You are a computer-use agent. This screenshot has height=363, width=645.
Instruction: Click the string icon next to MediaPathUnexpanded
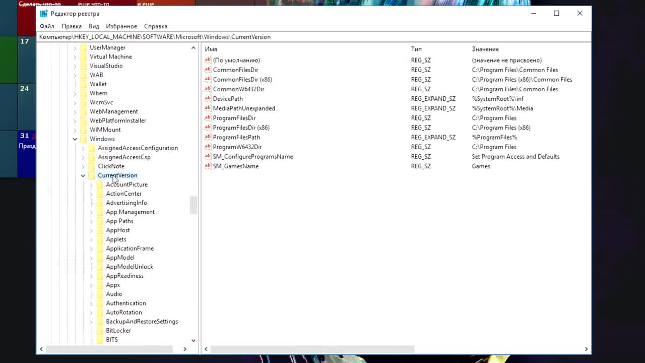(208, 108)
